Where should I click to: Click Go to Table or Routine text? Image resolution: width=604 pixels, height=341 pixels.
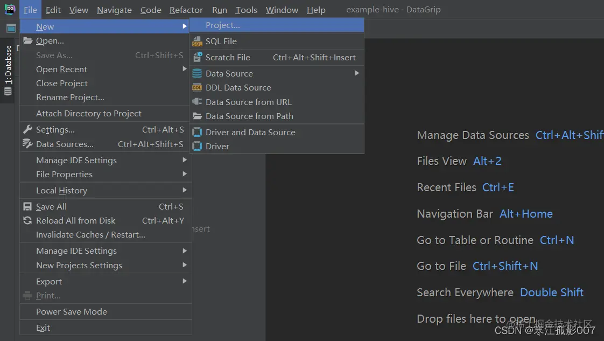click(x=475, y=240)
